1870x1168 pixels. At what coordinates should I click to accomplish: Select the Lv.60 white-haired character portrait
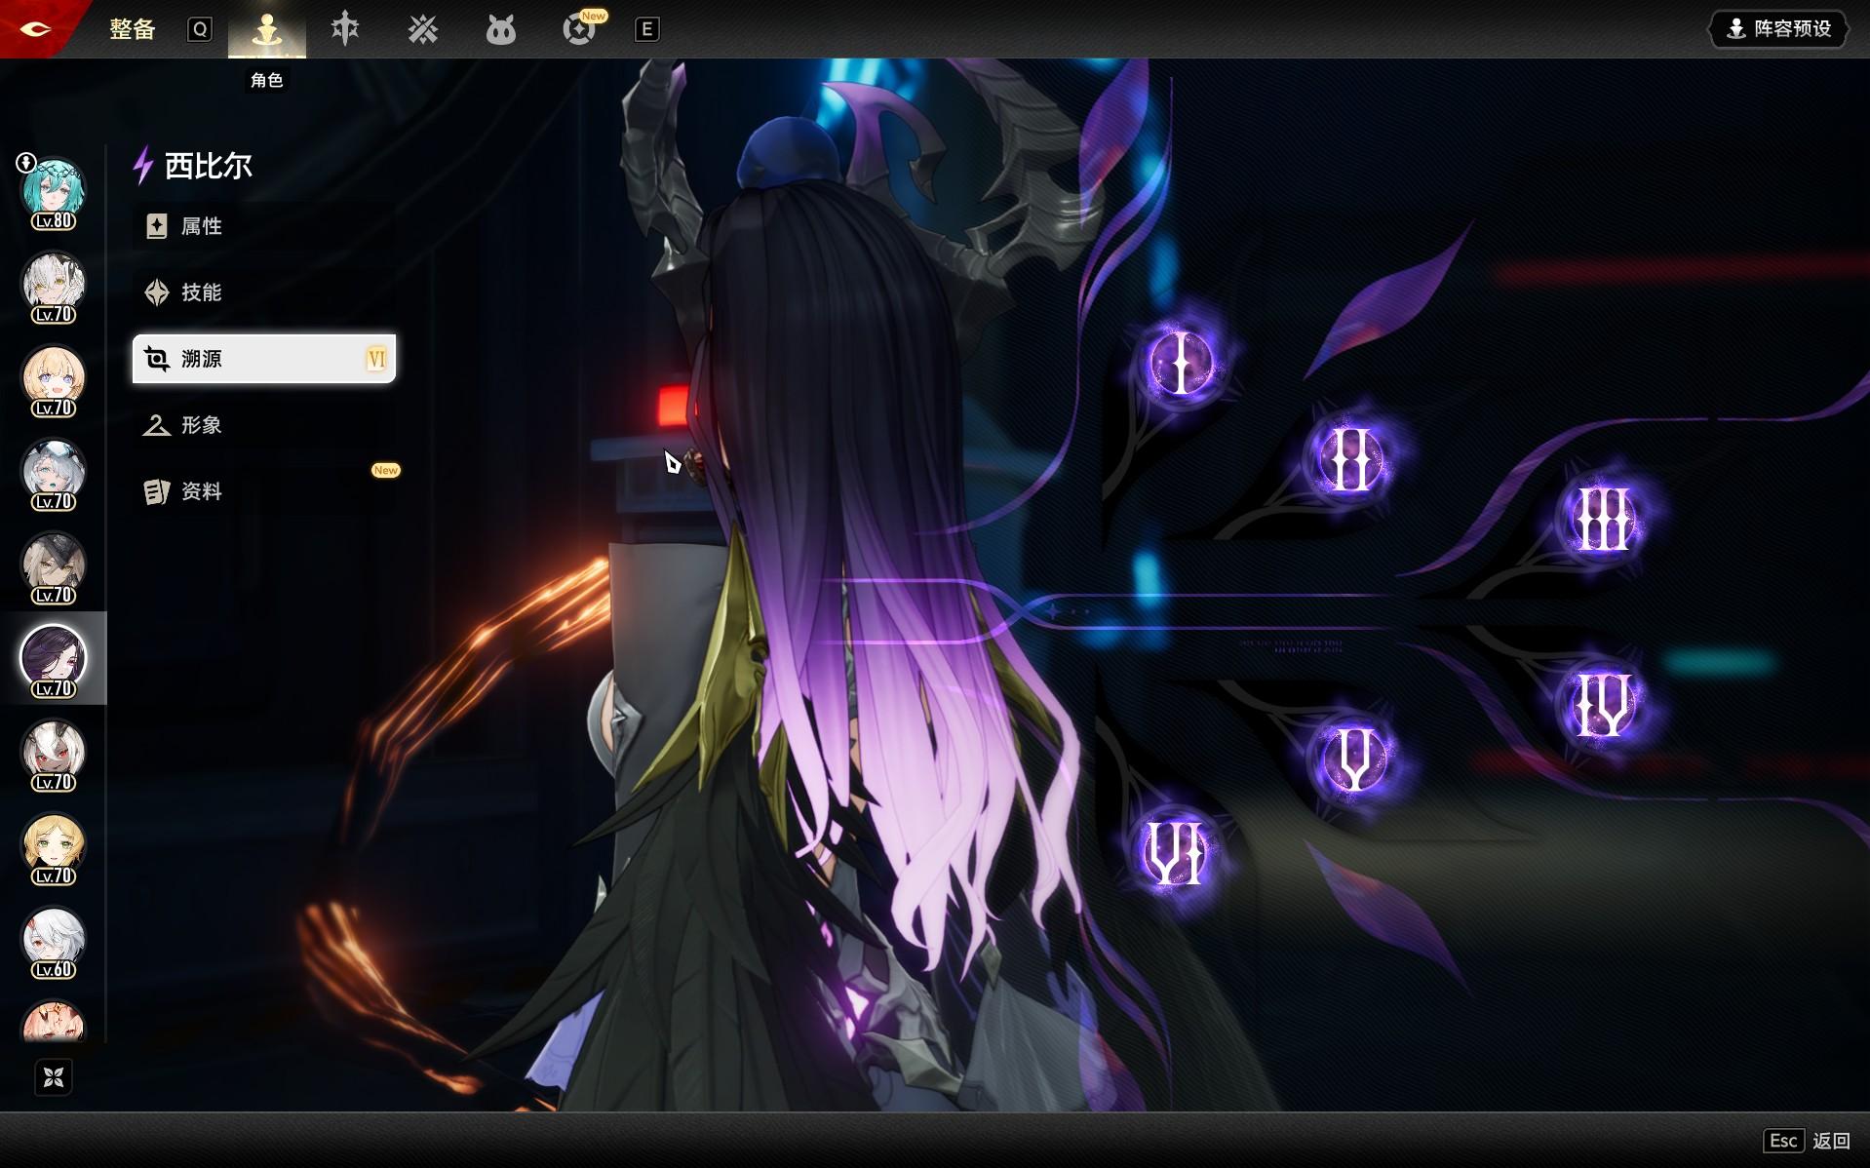54,940
